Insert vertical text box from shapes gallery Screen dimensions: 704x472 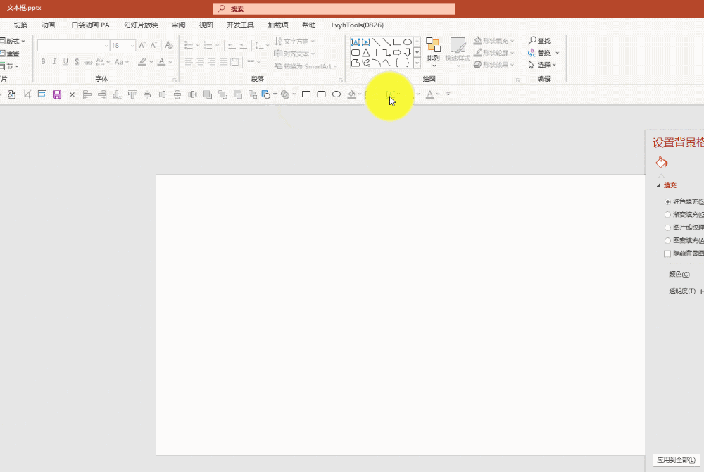(x=366, y=42)
